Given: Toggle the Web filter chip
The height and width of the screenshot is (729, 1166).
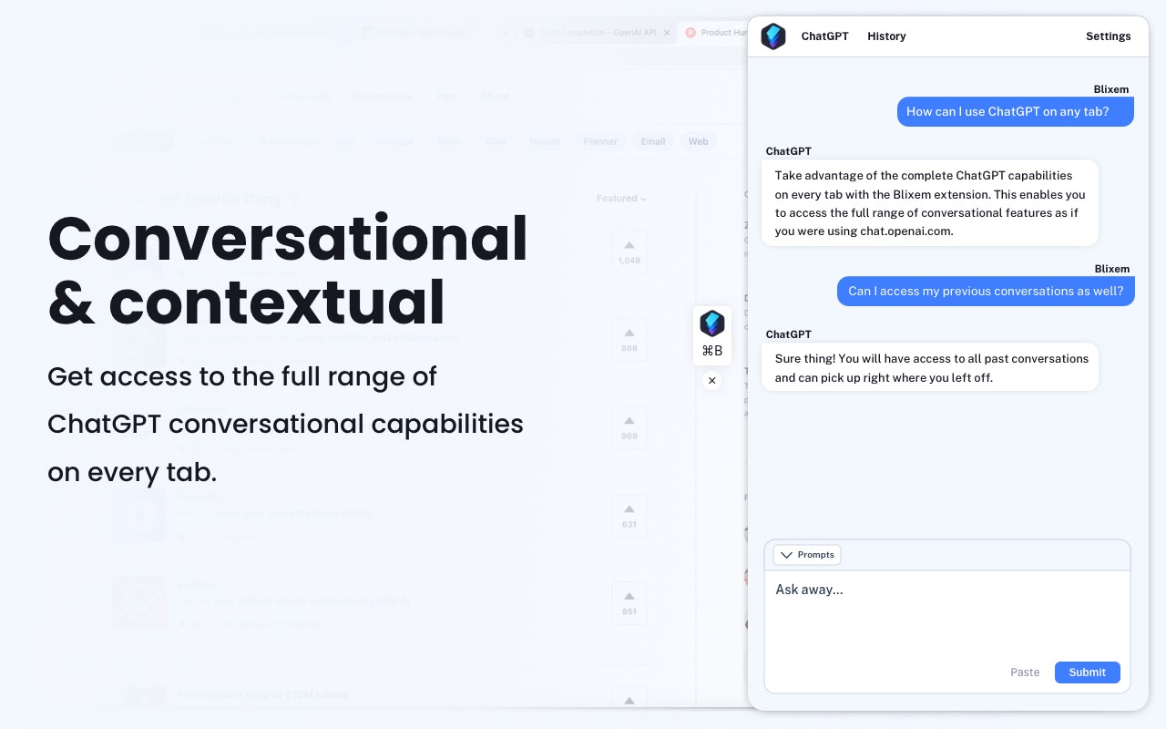Looking at the screenshot, I should click(x=698, y=141).
